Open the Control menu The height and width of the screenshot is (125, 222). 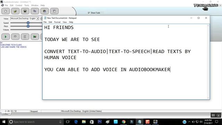(x=19, y=5)
